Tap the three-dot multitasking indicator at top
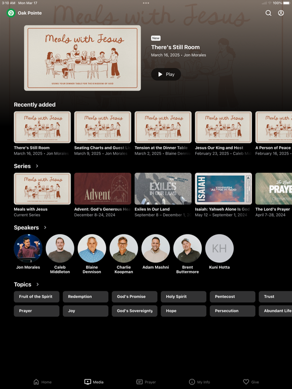 146,3
